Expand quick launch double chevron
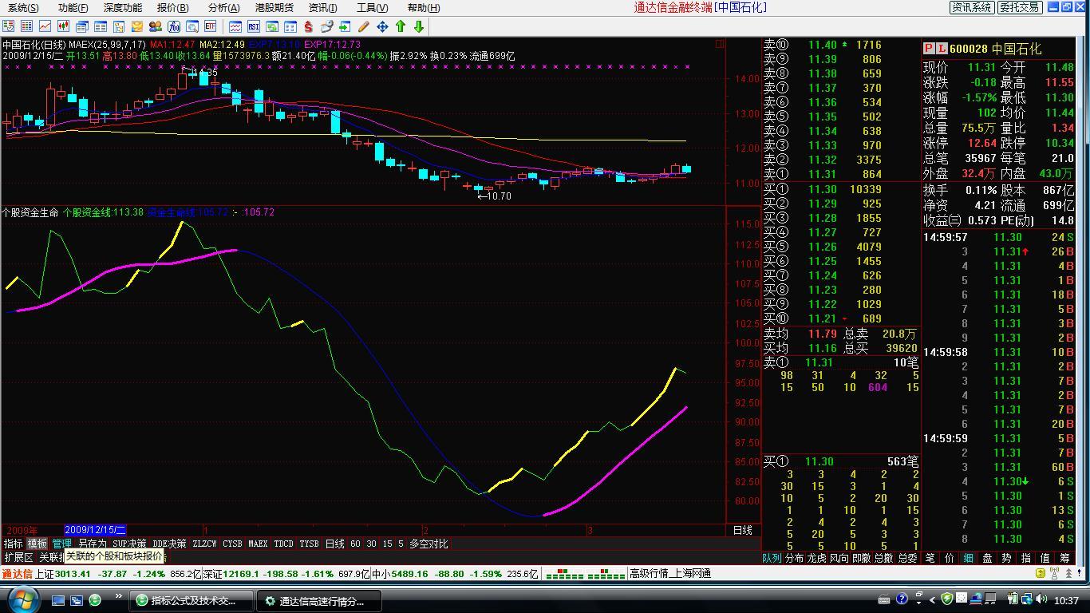This screenshot has height=613, width=1090. click(x=120, y=597)
